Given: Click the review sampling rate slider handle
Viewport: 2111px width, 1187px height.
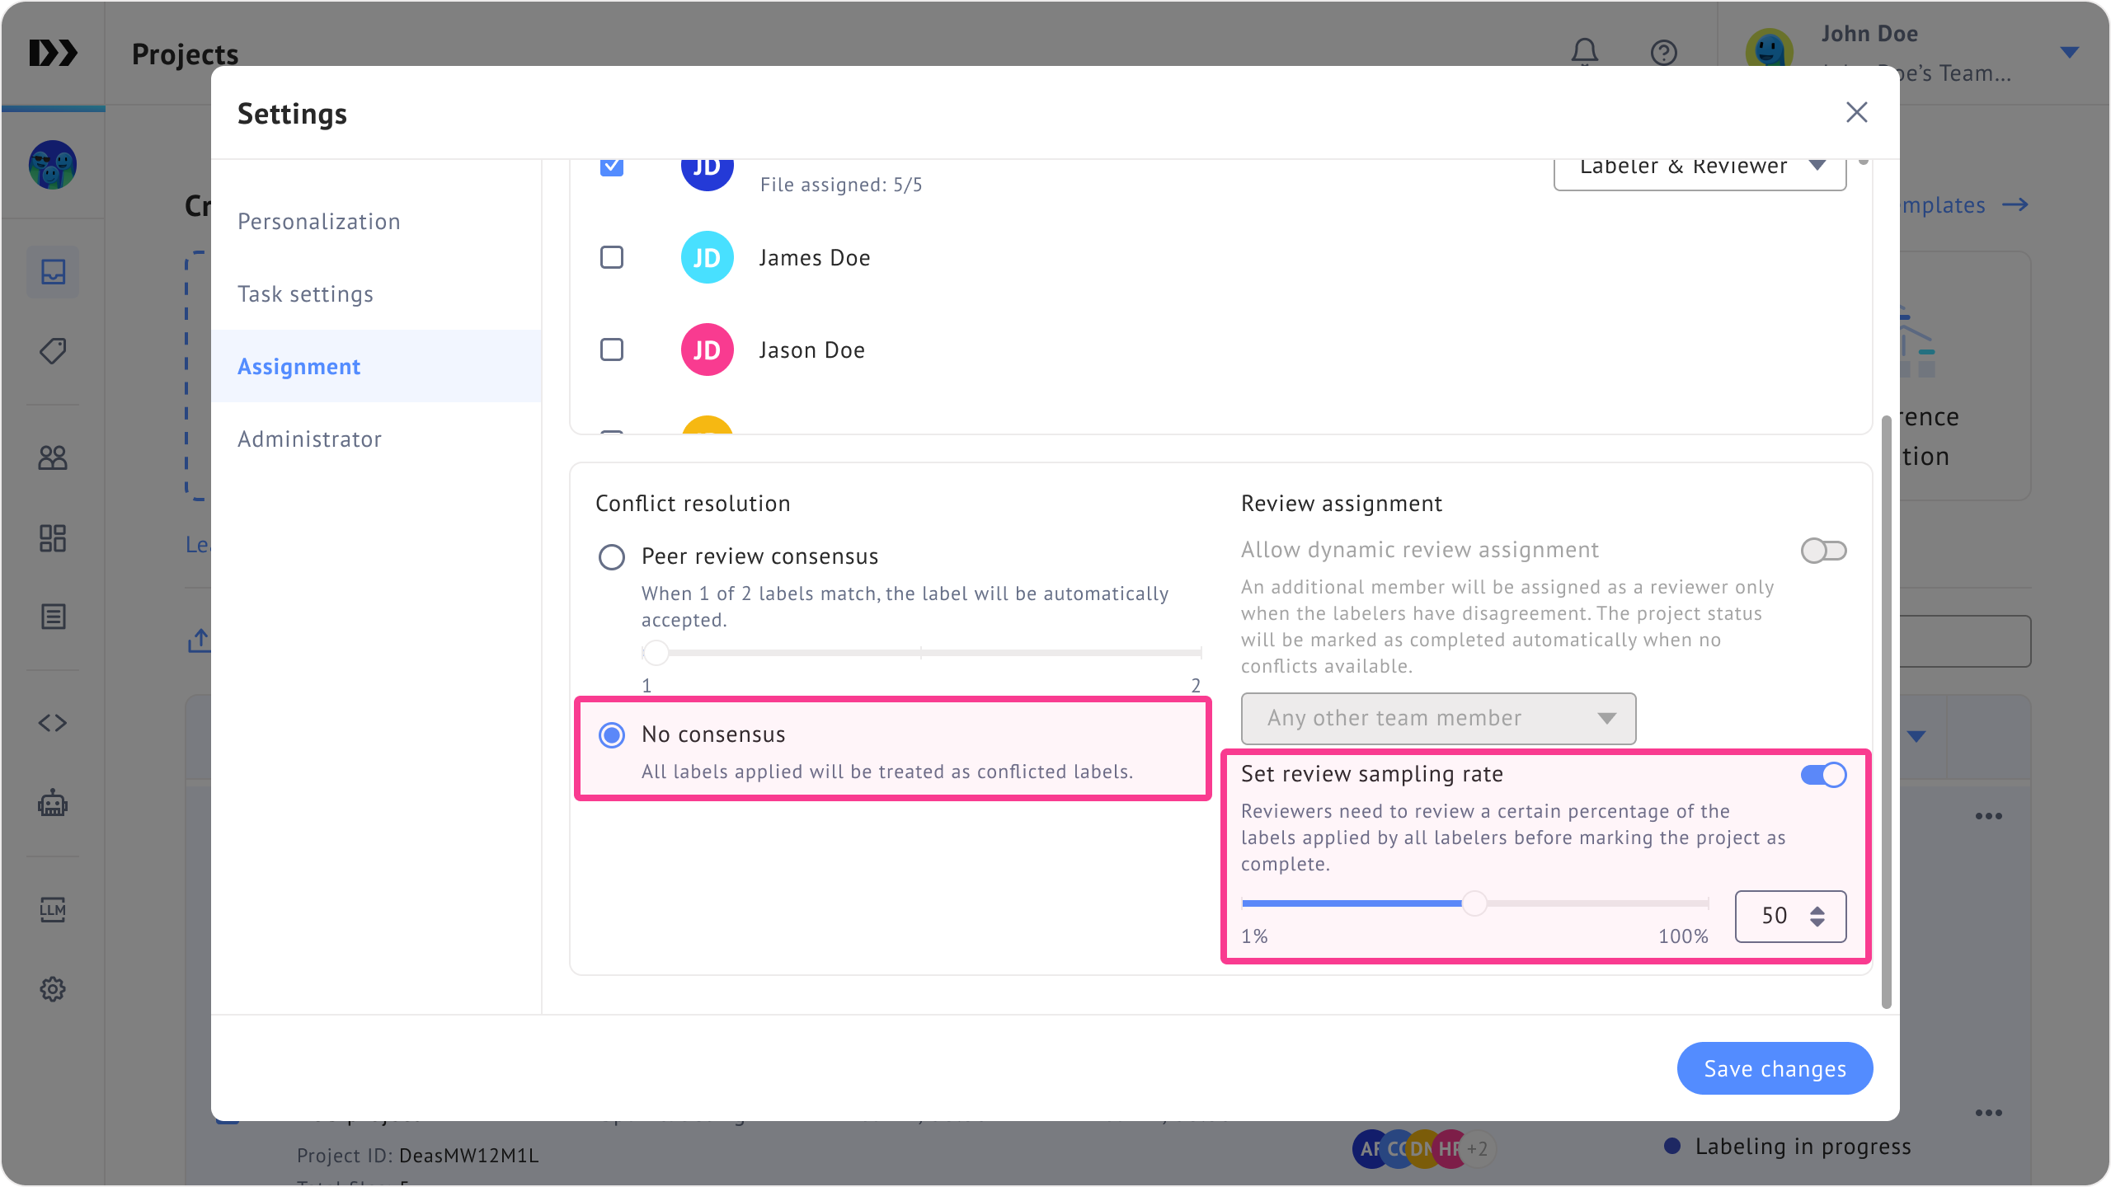Looking at the screenshot, I should click(x=1474, y=903).
